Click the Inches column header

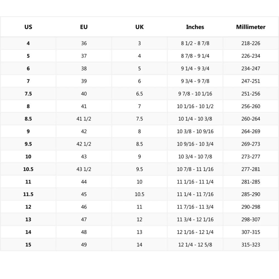tap(195, 27)
